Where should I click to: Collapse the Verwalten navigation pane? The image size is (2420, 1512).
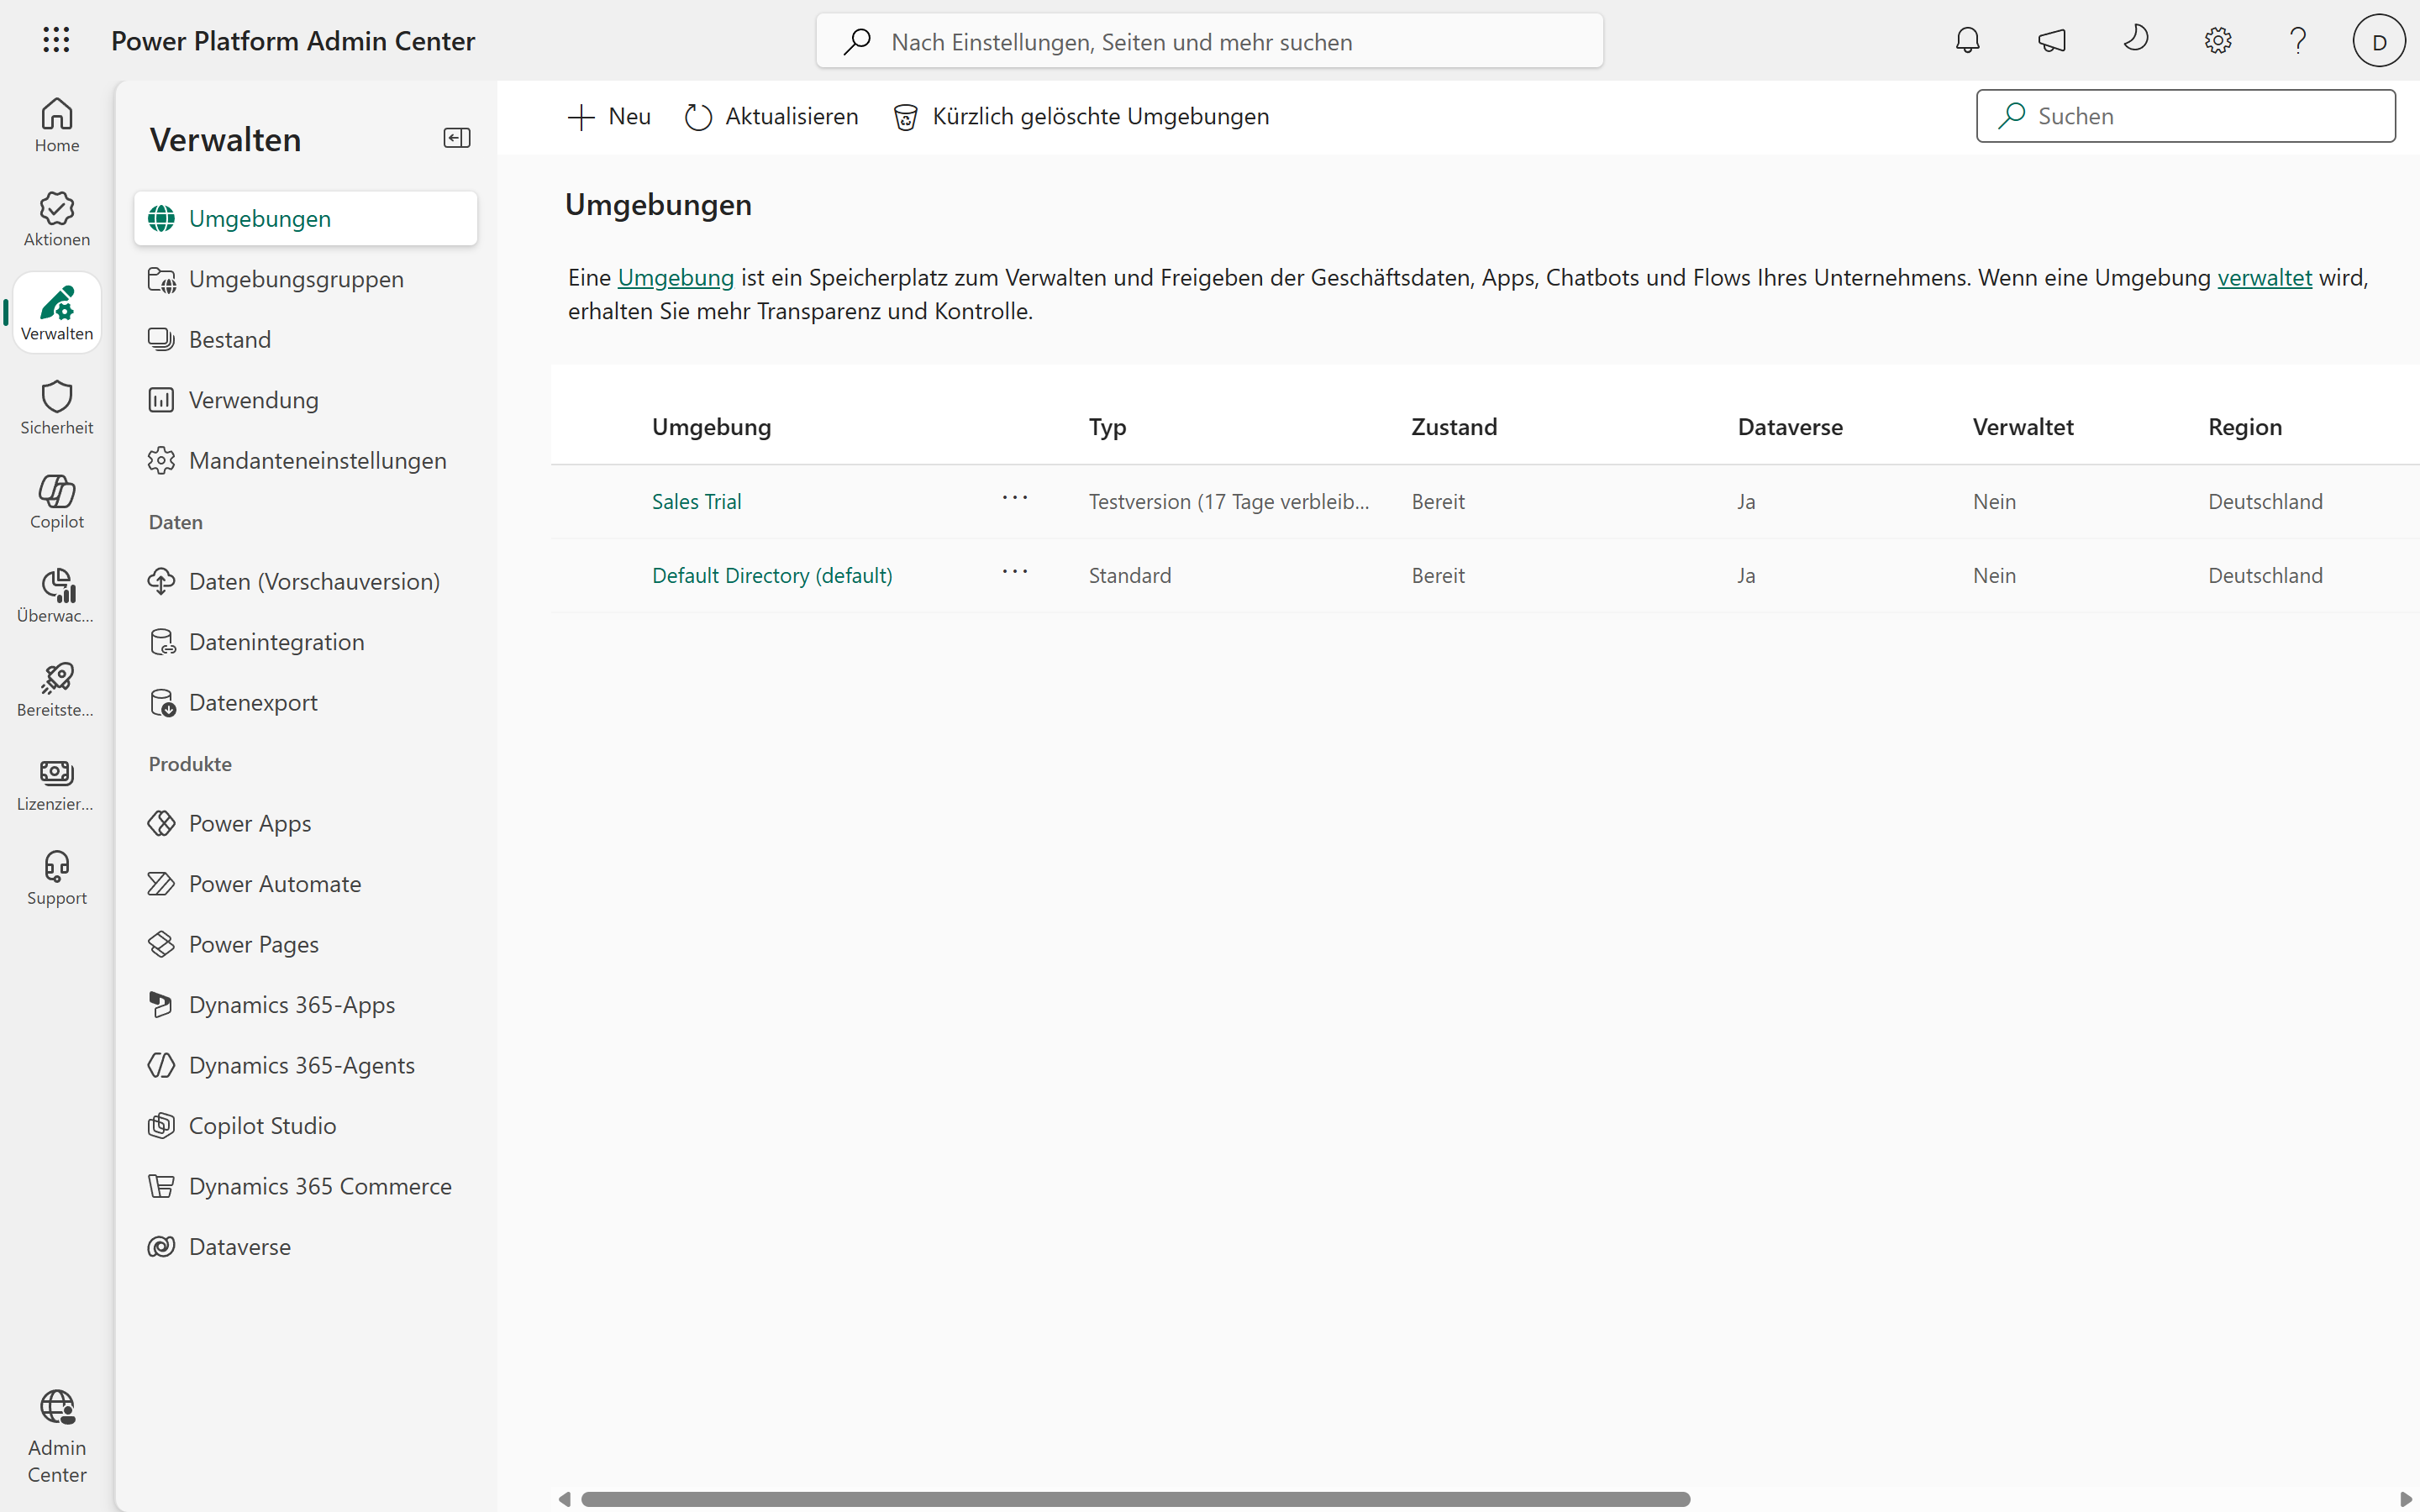tap(457, 138)
